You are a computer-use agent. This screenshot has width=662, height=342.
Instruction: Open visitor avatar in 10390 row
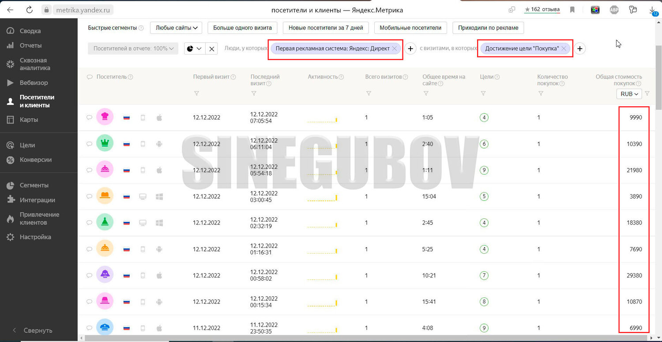pos(105,143)
